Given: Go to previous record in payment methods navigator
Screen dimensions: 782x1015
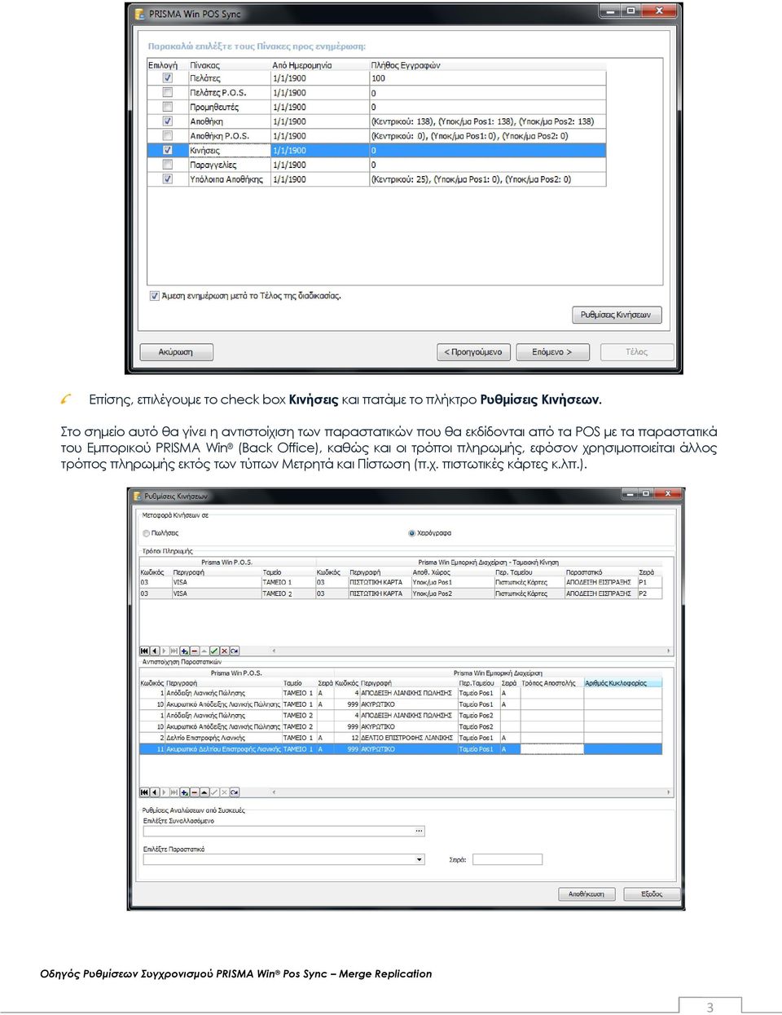Looking at the screenshot, I should tap(154, 651).
